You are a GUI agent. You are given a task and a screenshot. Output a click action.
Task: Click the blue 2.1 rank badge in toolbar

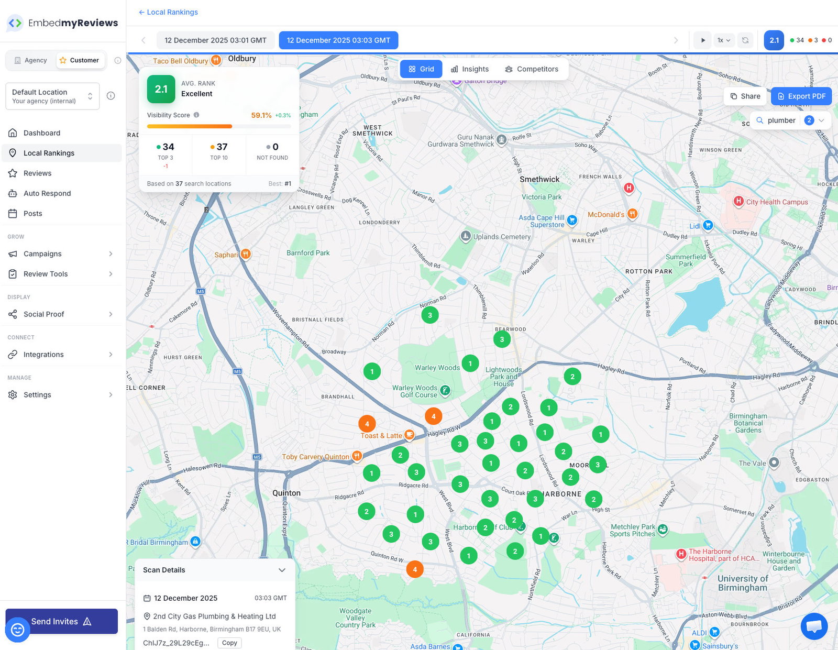[774, 40]
